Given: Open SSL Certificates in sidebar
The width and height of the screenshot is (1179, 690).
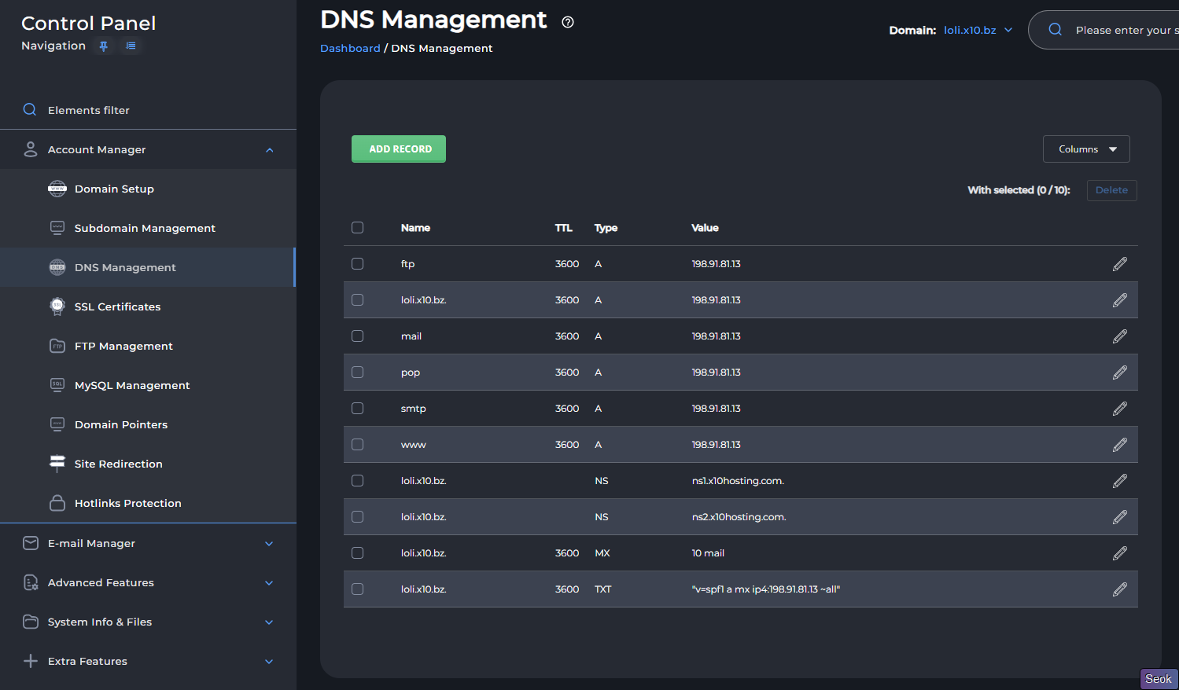Looking at the screenshot, I should pyautogui.click(x=117, y=307).
